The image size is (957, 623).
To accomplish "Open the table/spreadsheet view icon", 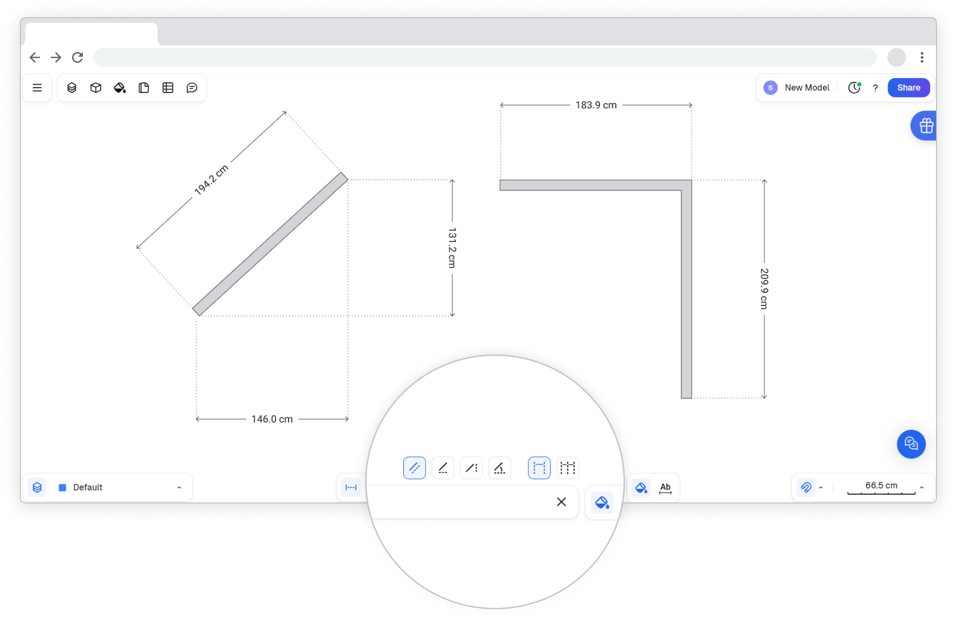I will (168, 88).
